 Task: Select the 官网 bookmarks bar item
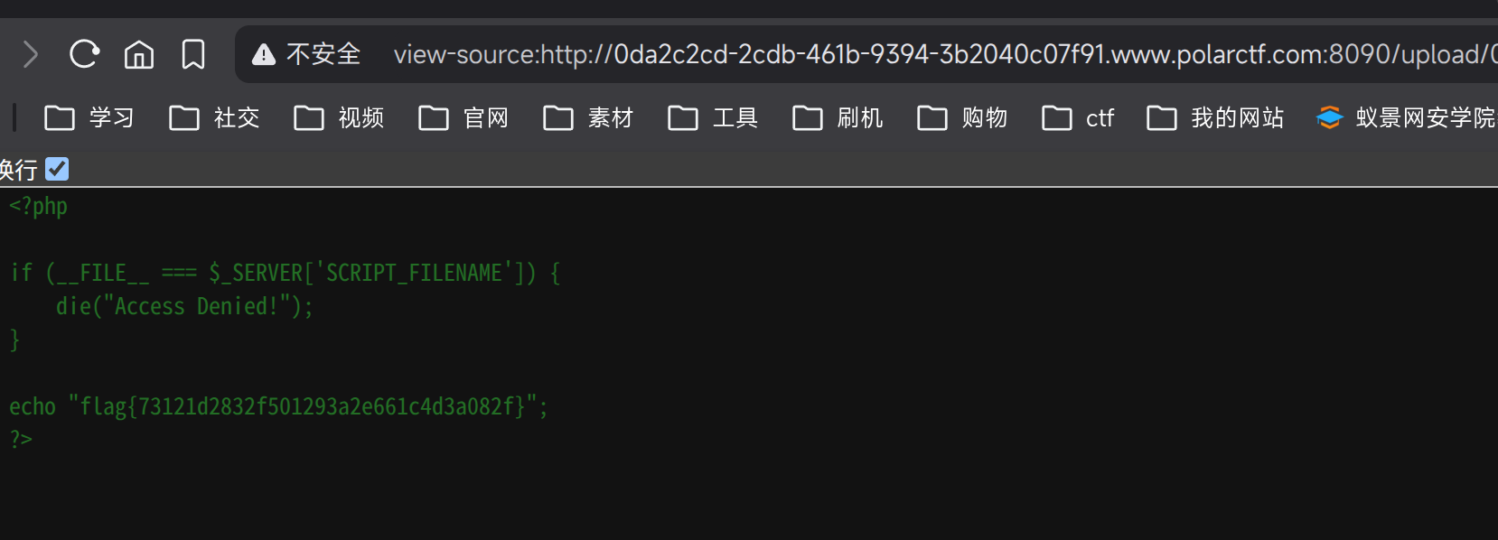pyautogui.click(x=463, y=117)
